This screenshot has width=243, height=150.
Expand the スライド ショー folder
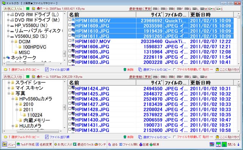[x=9, y=82]
